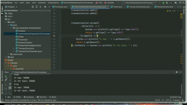Run with coverage icon in top toolbar
The height and width of the screenshot is (105, 187).
[x=167, y=3]
